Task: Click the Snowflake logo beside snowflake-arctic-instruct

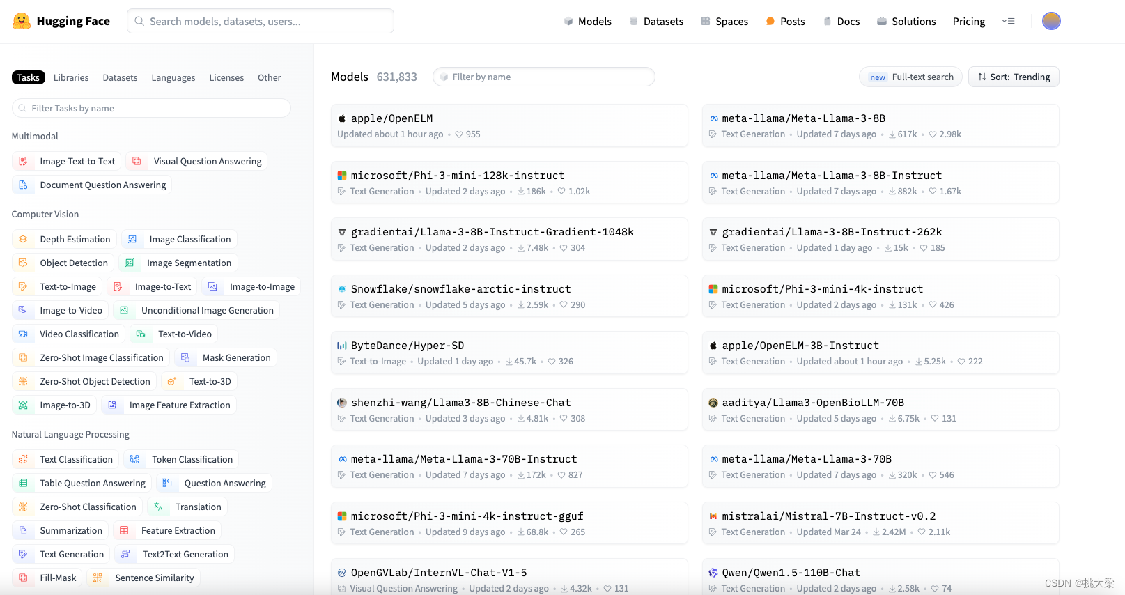Action: point(342,289)
